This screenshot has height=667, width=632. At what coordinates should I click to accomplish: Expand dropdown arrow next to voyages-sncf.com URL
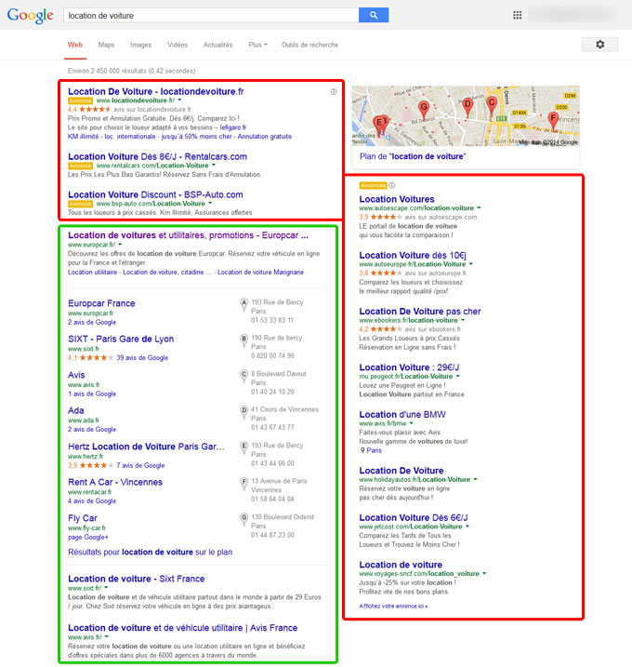click(484, 574)
